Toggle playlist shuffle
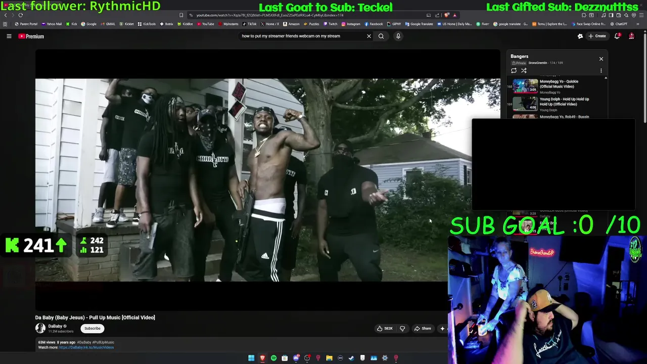The width and height of the screenshot is (647, 364). 524,71
